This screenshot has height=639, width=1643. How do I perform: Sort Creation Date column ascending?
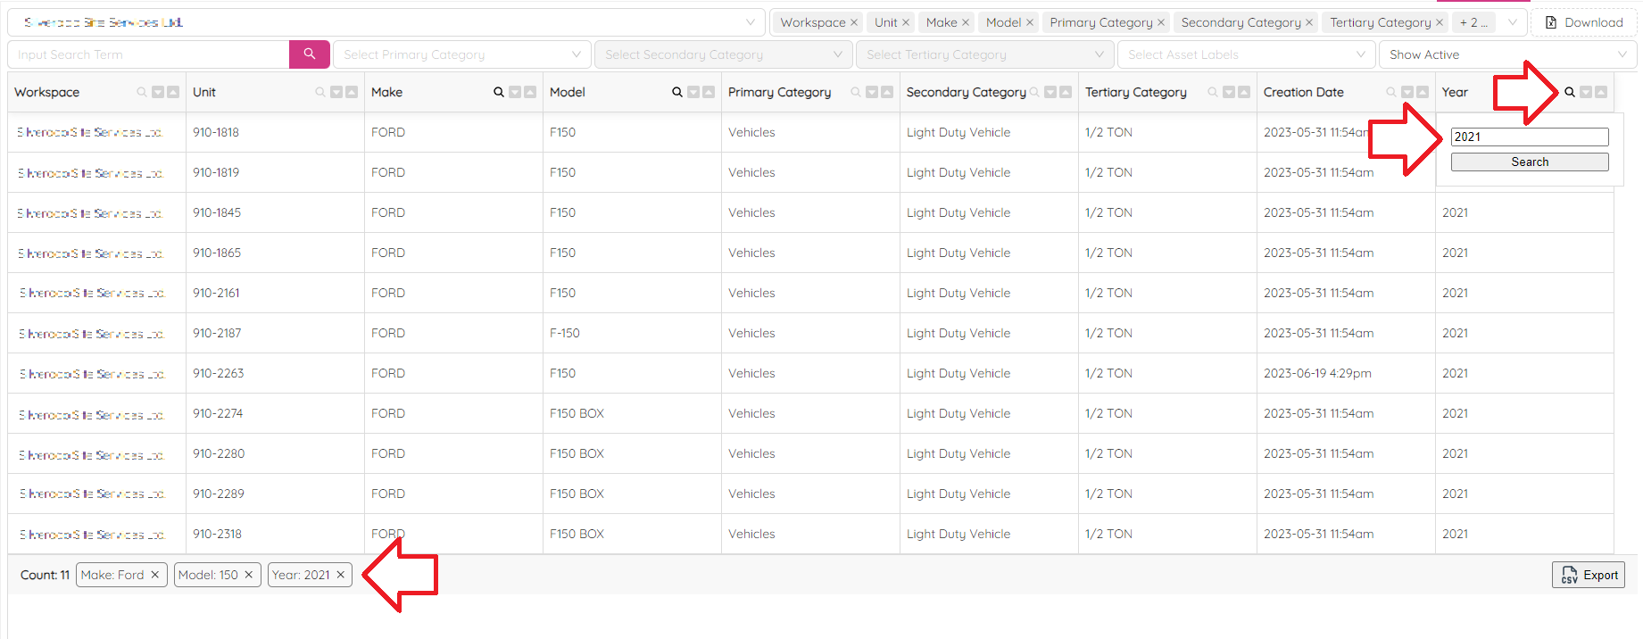pyautogui.click(x=1423, y=92)
